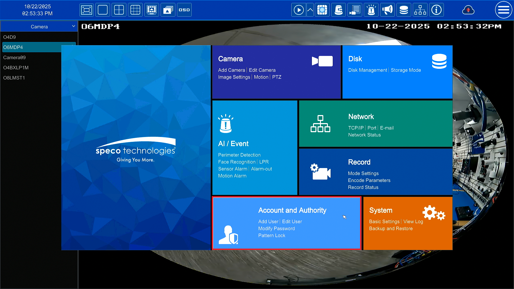
Task: Click the playback play icon
Action: 298,10
